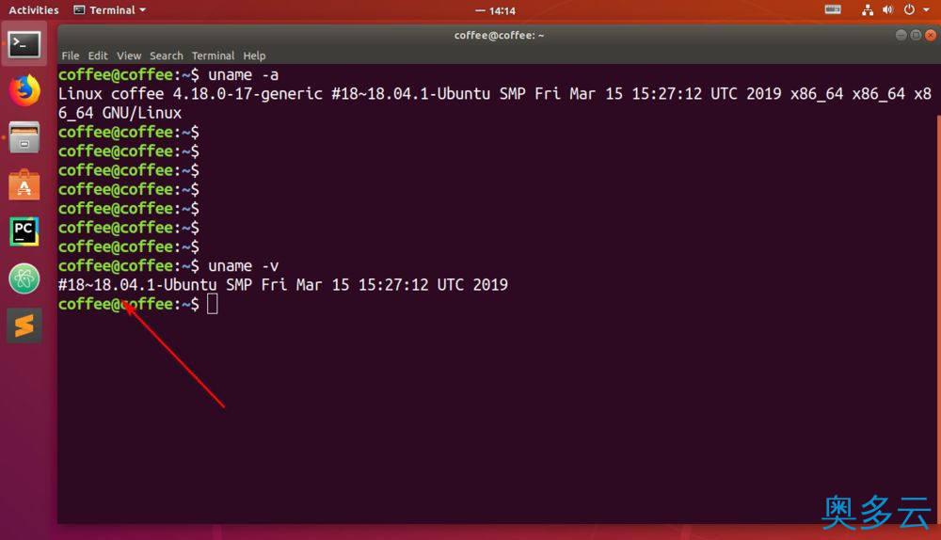Open the Terminal app menu in top bar

110,10
